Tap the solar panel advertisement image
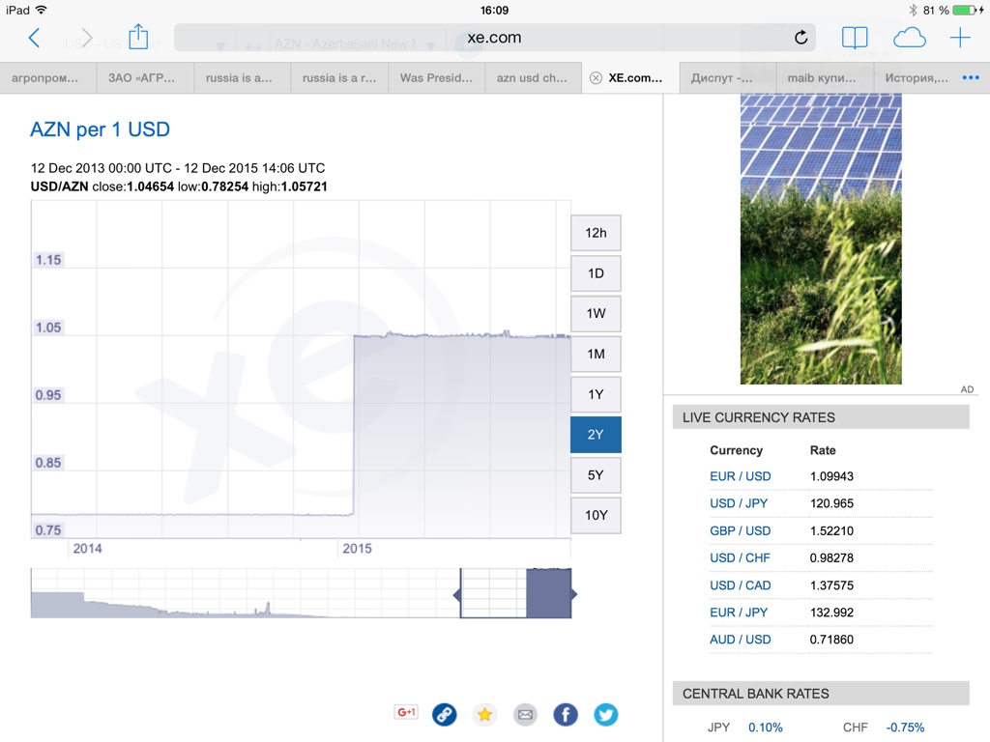 click(x=821, y=240)
